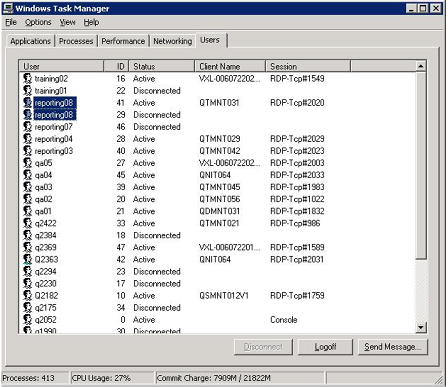Click the user icon beside qa04

click(28, 175)
